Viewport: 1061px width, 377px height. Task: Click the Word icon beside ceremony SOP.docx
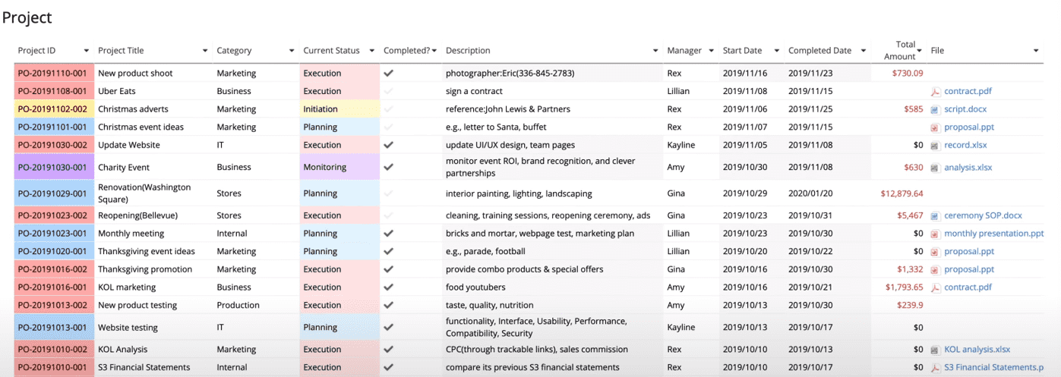[936, 215]
